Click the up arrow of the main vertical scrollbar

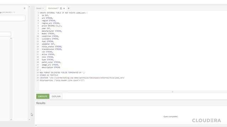29,7
